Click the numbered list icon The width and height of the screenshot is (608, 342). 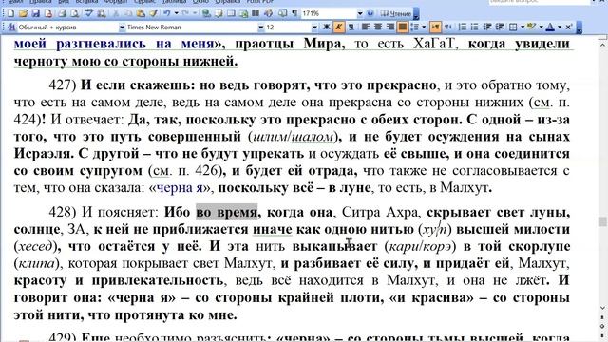[463, 27]
